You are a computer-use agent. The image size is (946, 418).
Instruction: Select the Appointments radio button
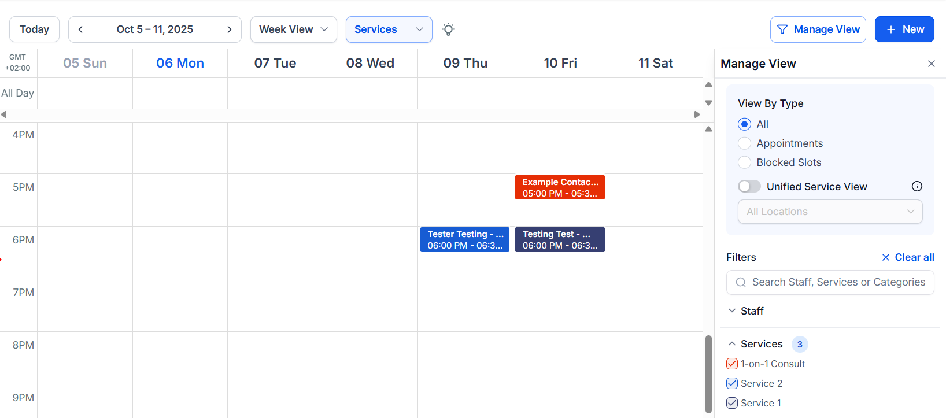point(745,143)
